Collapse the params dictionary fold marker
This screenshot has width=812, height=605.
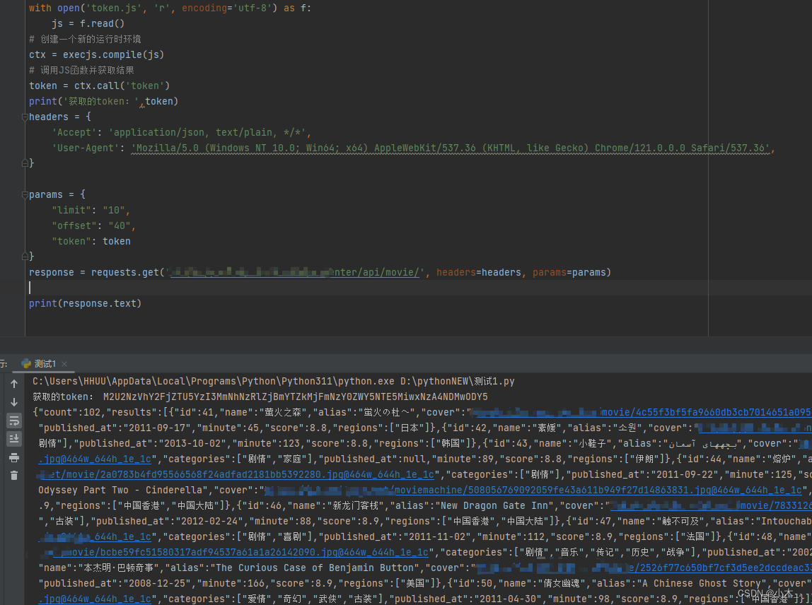point(25,194)
